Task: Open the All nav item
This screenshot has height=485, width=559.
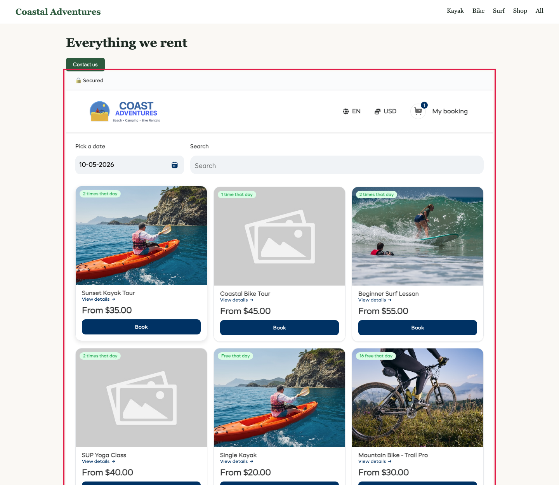Action: click(540, 11)
